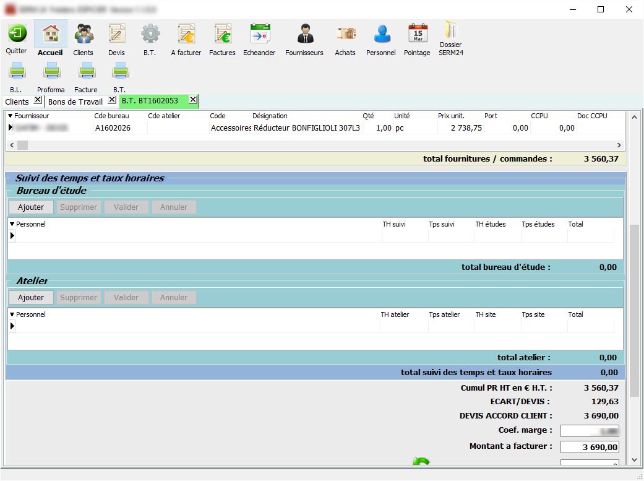
Task: Click Valider in Bureau d'étude section
Action: [x=126, y=207]
